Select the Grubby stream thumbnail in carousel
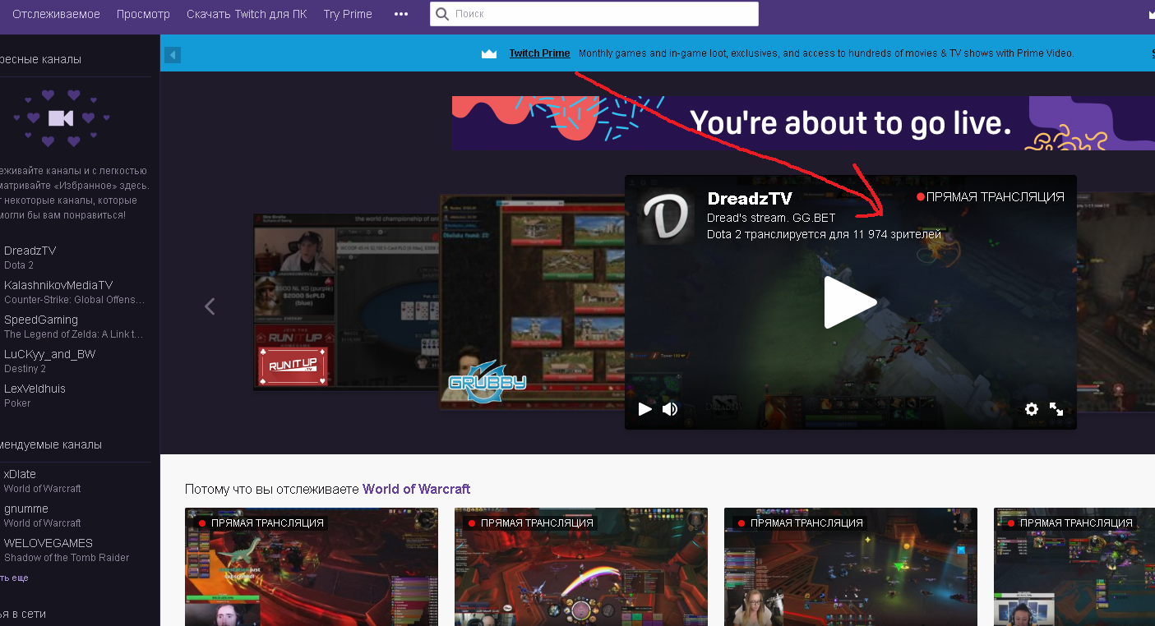Screen dimensions: 1155x626 pos(531,302)
